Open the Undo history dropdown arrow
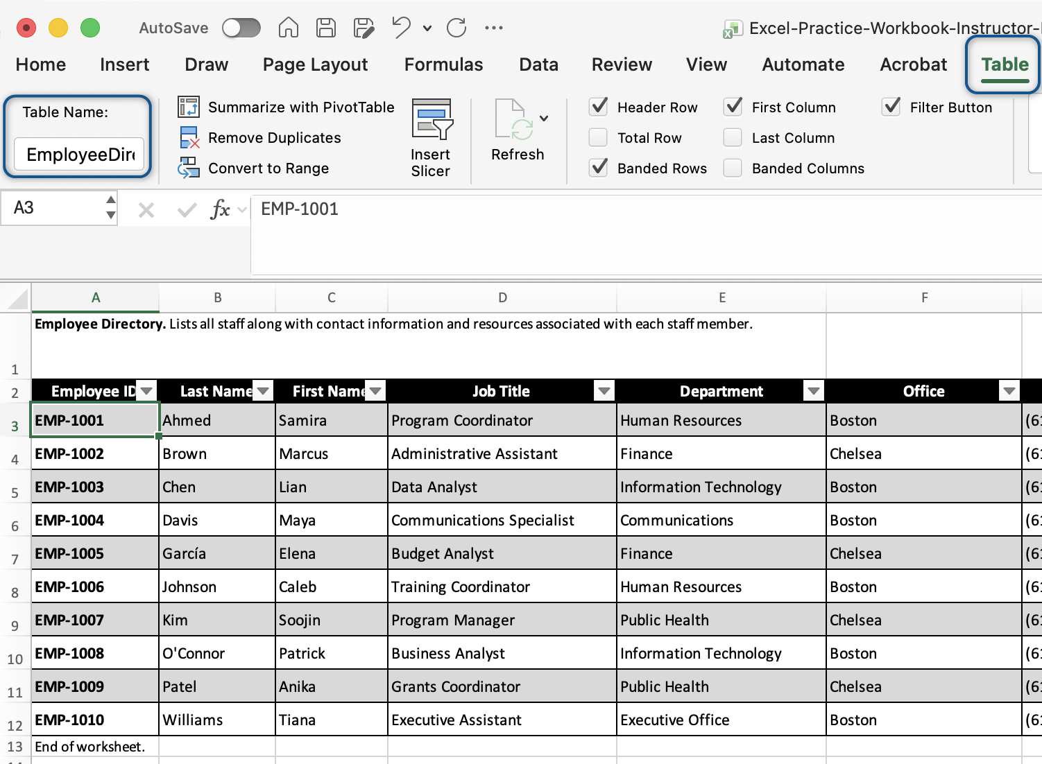 [427, 28]
